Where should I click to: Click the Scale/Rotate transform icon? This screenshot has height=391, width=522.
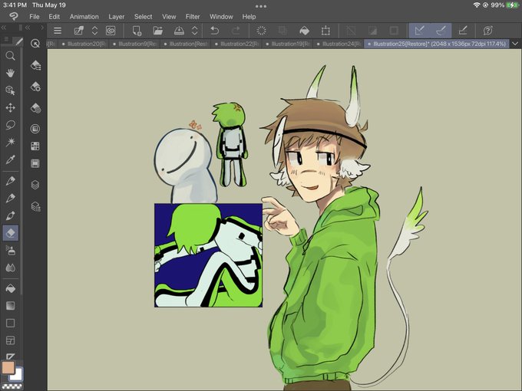click(x=325, y=31)
